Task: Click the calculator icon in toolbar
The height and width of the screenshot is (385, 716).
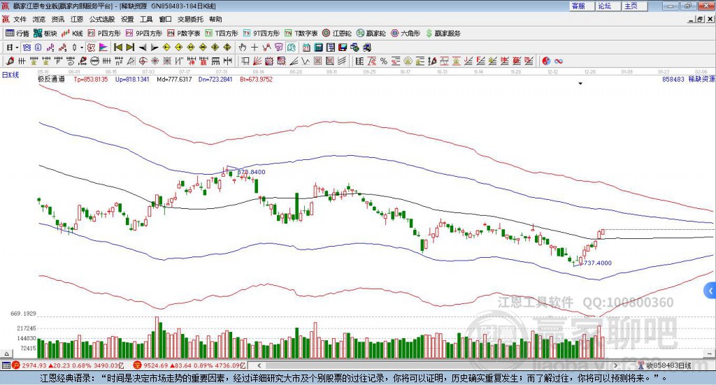Action: click(x=318, y=48)
